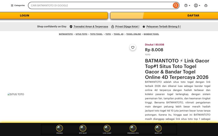Open Privasi Dijaga Ketat link
218x136 pixels.
(127, 27)
